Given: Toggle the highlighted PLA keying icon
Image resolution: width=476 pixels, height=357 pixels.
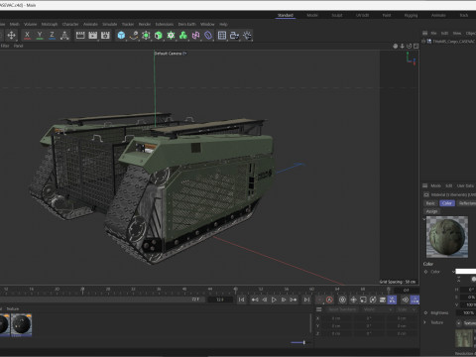Looking at the screenshot, I should pyautogui.click(x=392, y=299).
